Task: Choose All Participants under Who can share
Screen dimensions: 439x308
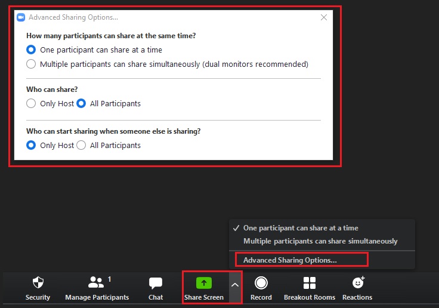Action: click(81, 103)
